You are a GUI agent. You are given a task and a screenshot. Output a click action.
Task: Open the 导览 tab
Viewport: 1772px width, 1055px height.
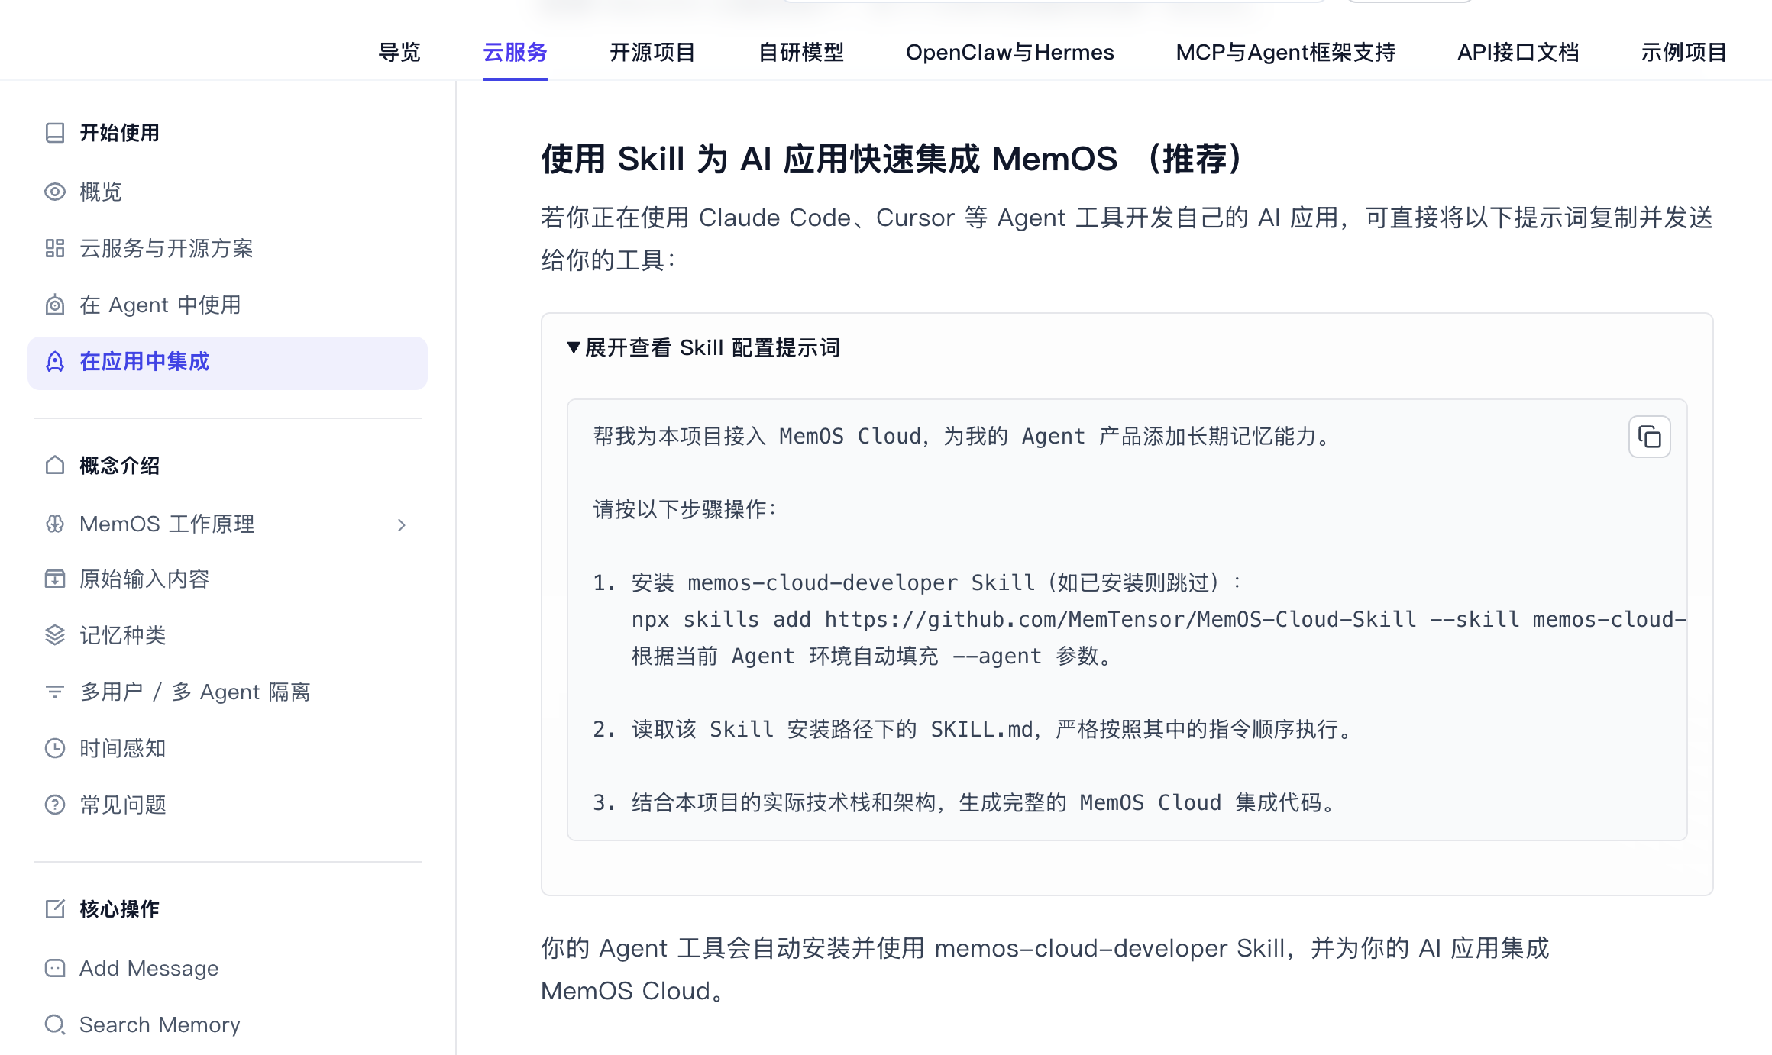pos(399,52)
